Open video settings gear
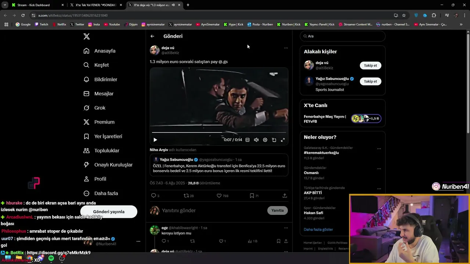This screenshot has height=264, width=470. 265,140
